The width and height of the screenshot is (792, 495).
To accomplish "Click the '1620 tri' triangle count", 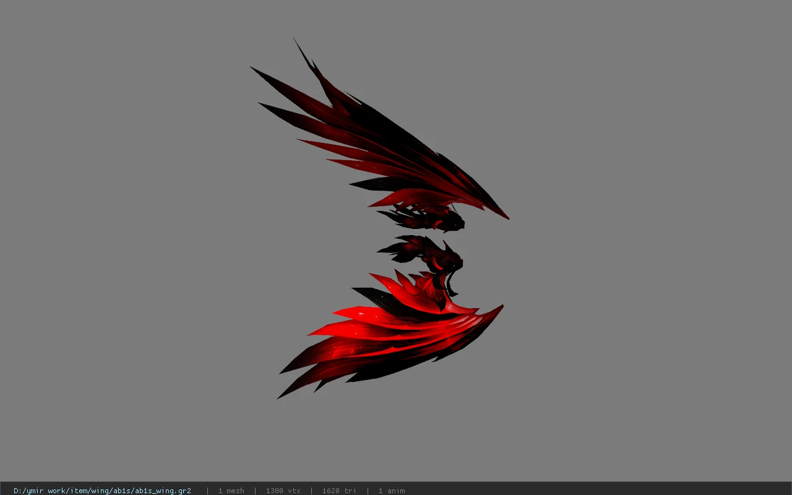I will (x=339, y=491).
